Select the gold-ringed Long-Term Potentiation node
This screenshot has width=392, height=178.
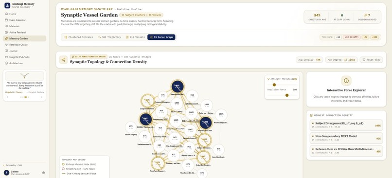[x=147, y=101]
